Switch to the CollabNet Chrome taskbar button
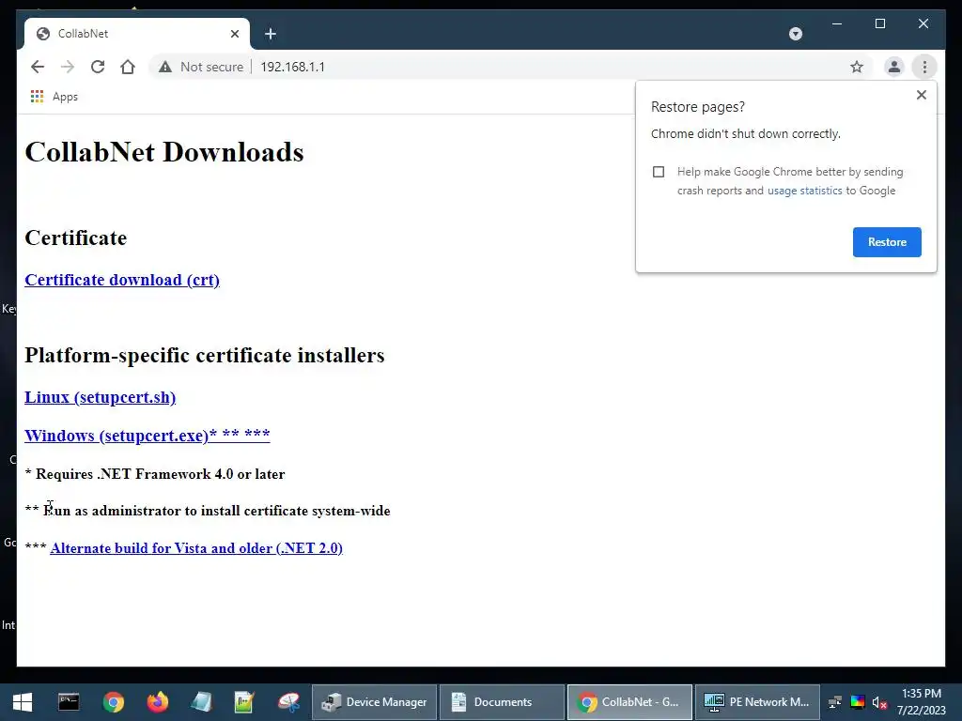 point(629,702)
